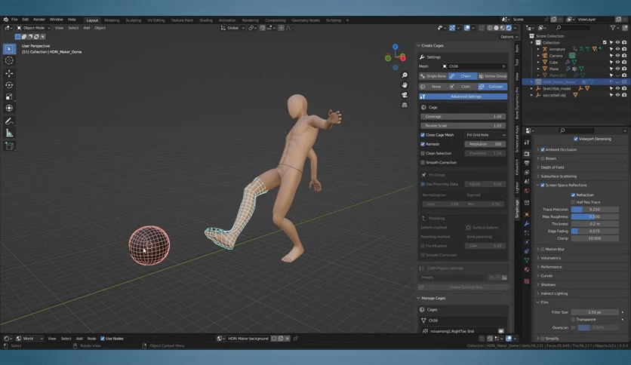Pick the Annotate tool
This screenshot has width=631, height=365.
(9, 121)
